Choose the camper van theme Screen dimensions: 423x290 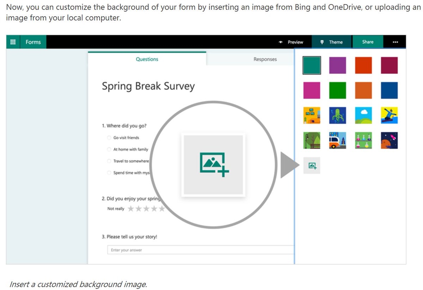point(338,140)
